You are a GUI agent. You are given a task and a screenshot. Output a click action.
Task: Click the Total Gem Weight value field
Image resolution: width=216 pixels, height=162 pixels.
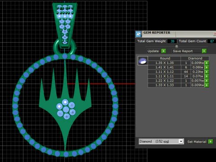172,41
